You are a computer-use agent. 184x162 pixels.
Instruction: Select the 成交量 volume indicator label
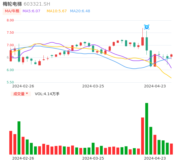click(19, 94)
